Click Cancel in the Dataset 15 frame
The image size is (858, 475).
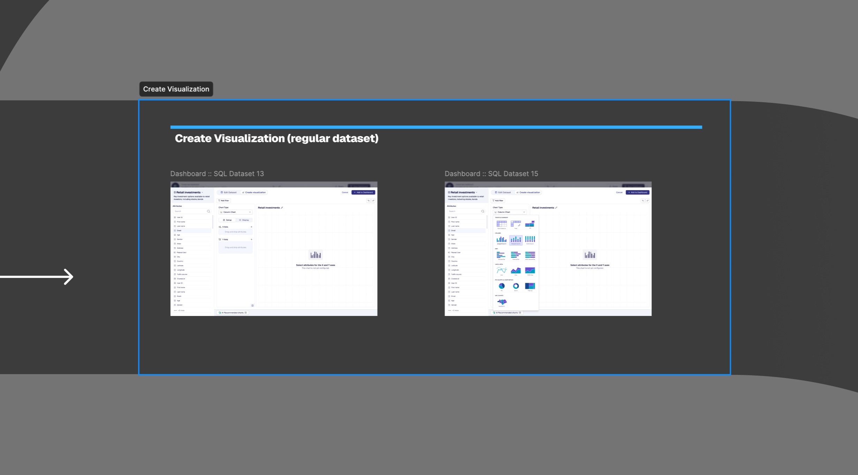click(619, 192)
